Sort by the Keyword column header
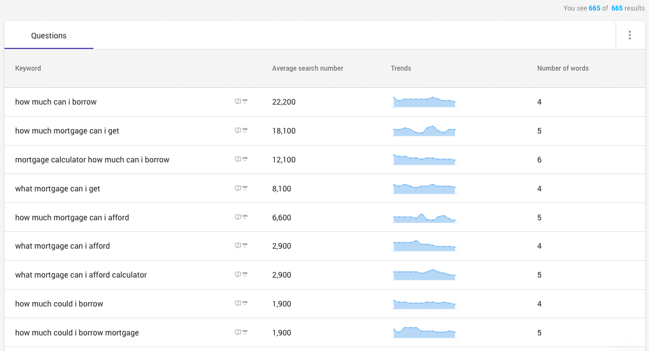Viewport: 649px width, 351px height. (28, 68)
